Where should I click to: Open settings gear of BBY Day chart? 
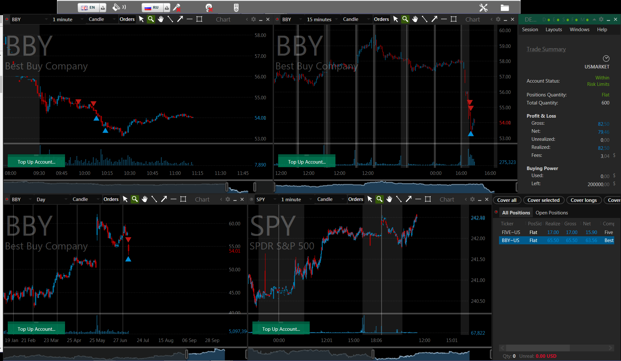228,199
